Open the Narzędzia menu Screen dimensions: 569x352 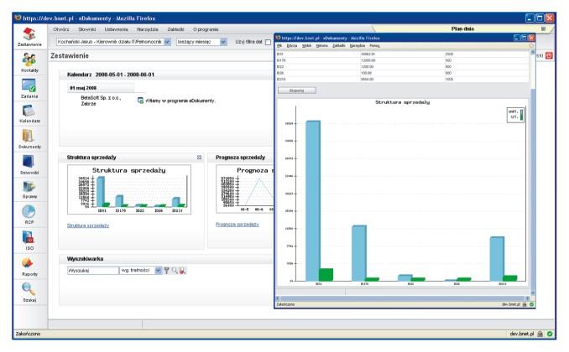pos(148,29)
